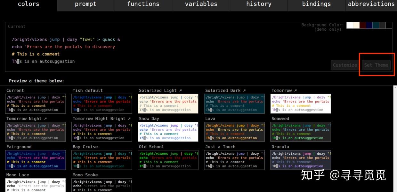Pick the dark teal background swatch
The height and width of the screenshot is (192, 397).
click(376, 25)
